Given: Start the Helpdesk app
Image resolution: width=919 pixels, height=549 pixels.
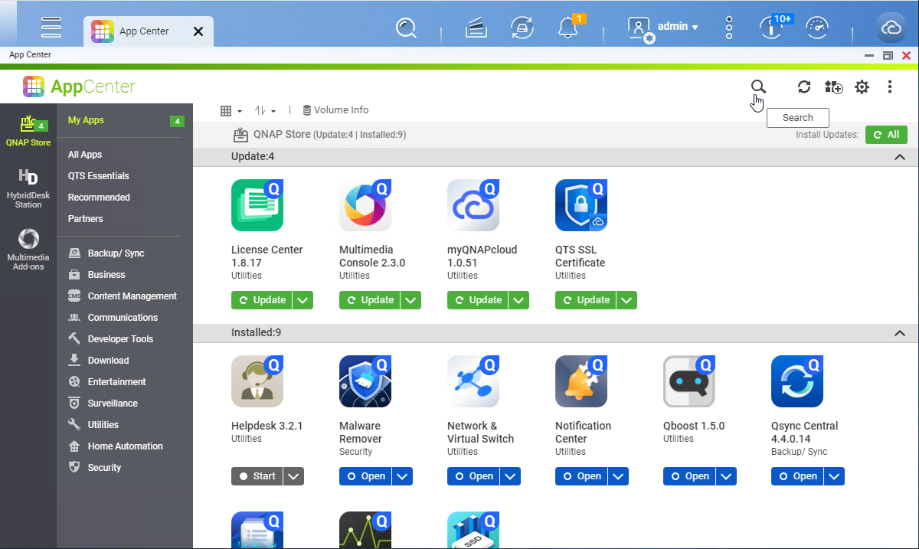Looking at the screenshot, I should [x=257, y=476].
